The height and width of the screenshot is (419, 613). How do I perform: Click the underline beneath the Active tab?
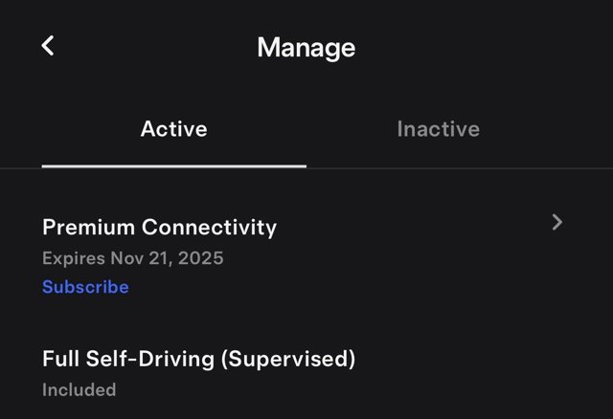pyautogui.click(x=173, y=165)
